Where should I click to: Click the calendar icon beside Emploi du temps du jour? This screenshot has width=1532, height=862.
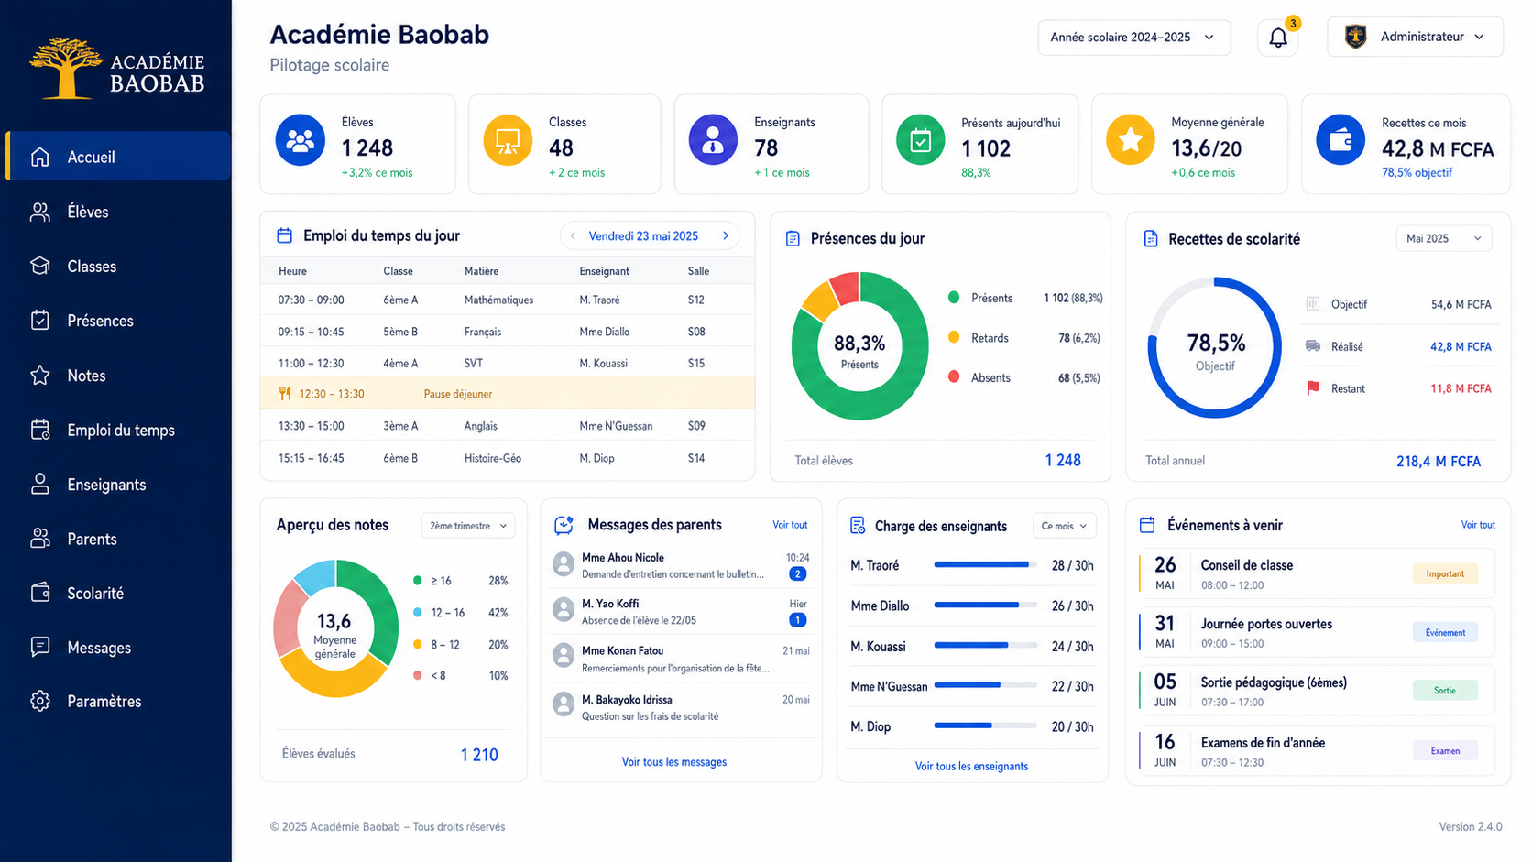point(285,235)
